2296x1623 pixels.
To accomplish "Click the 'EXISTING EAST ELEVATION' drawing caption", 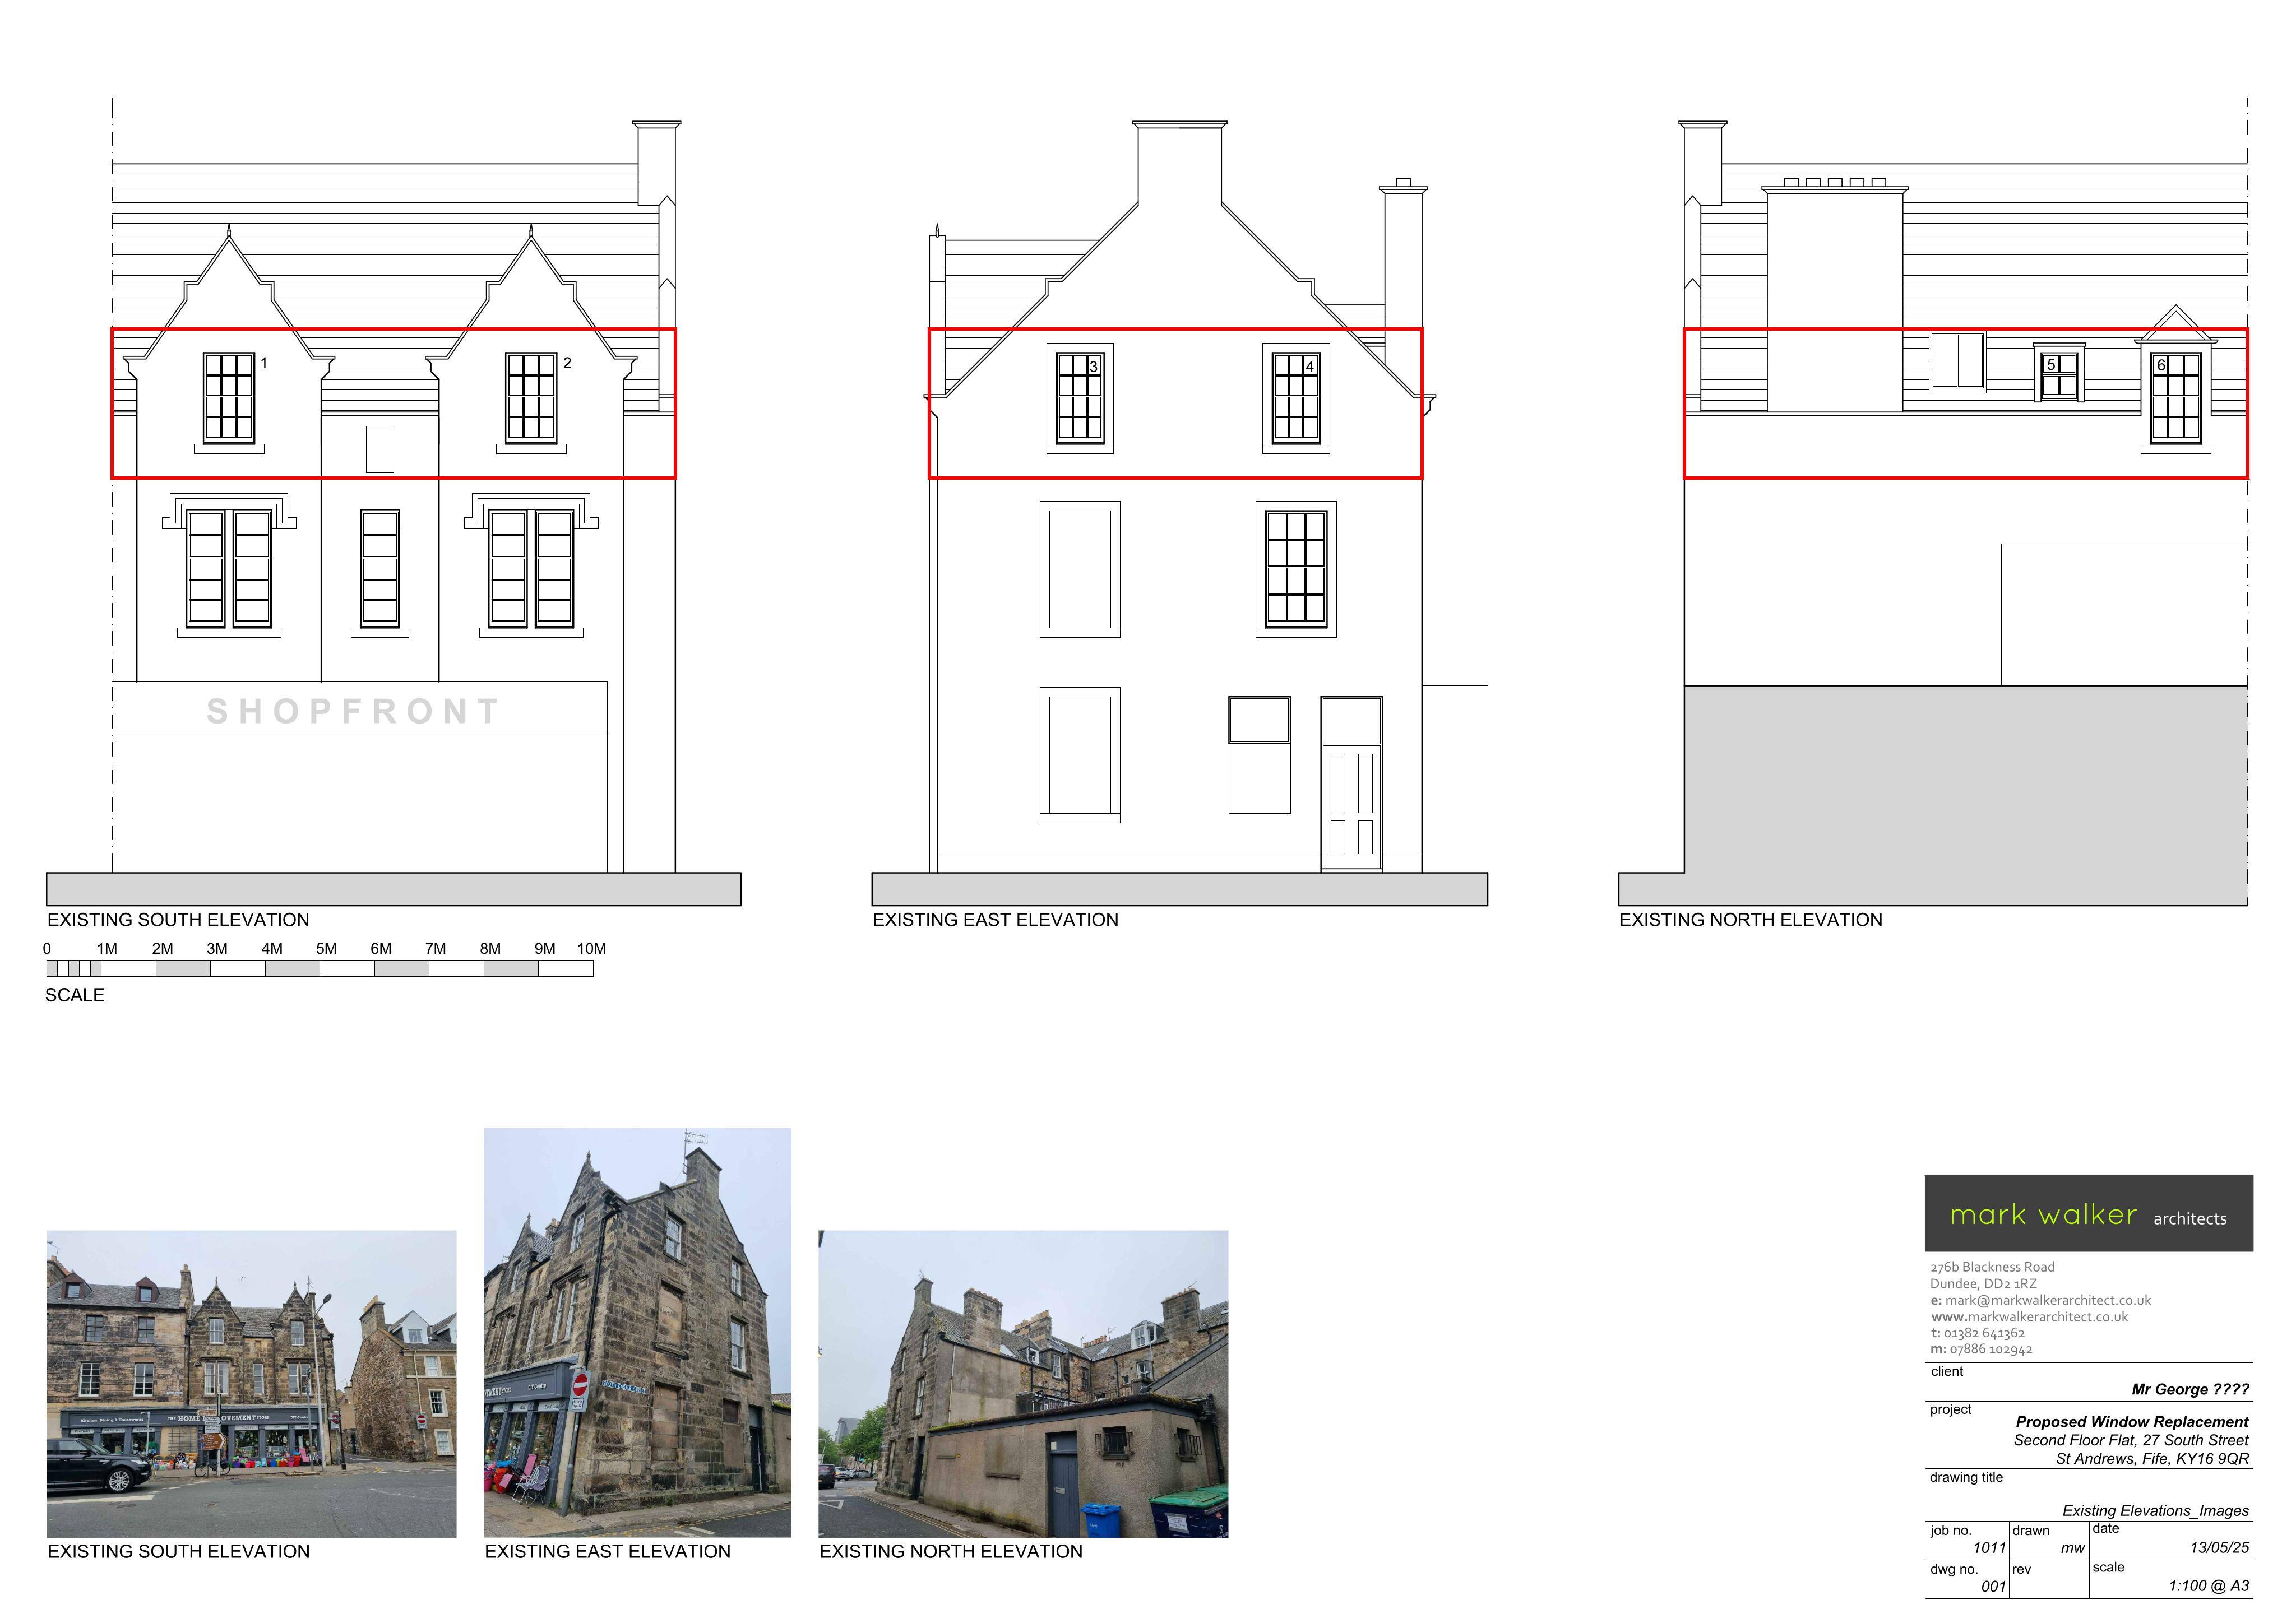I will coord(996,920).
